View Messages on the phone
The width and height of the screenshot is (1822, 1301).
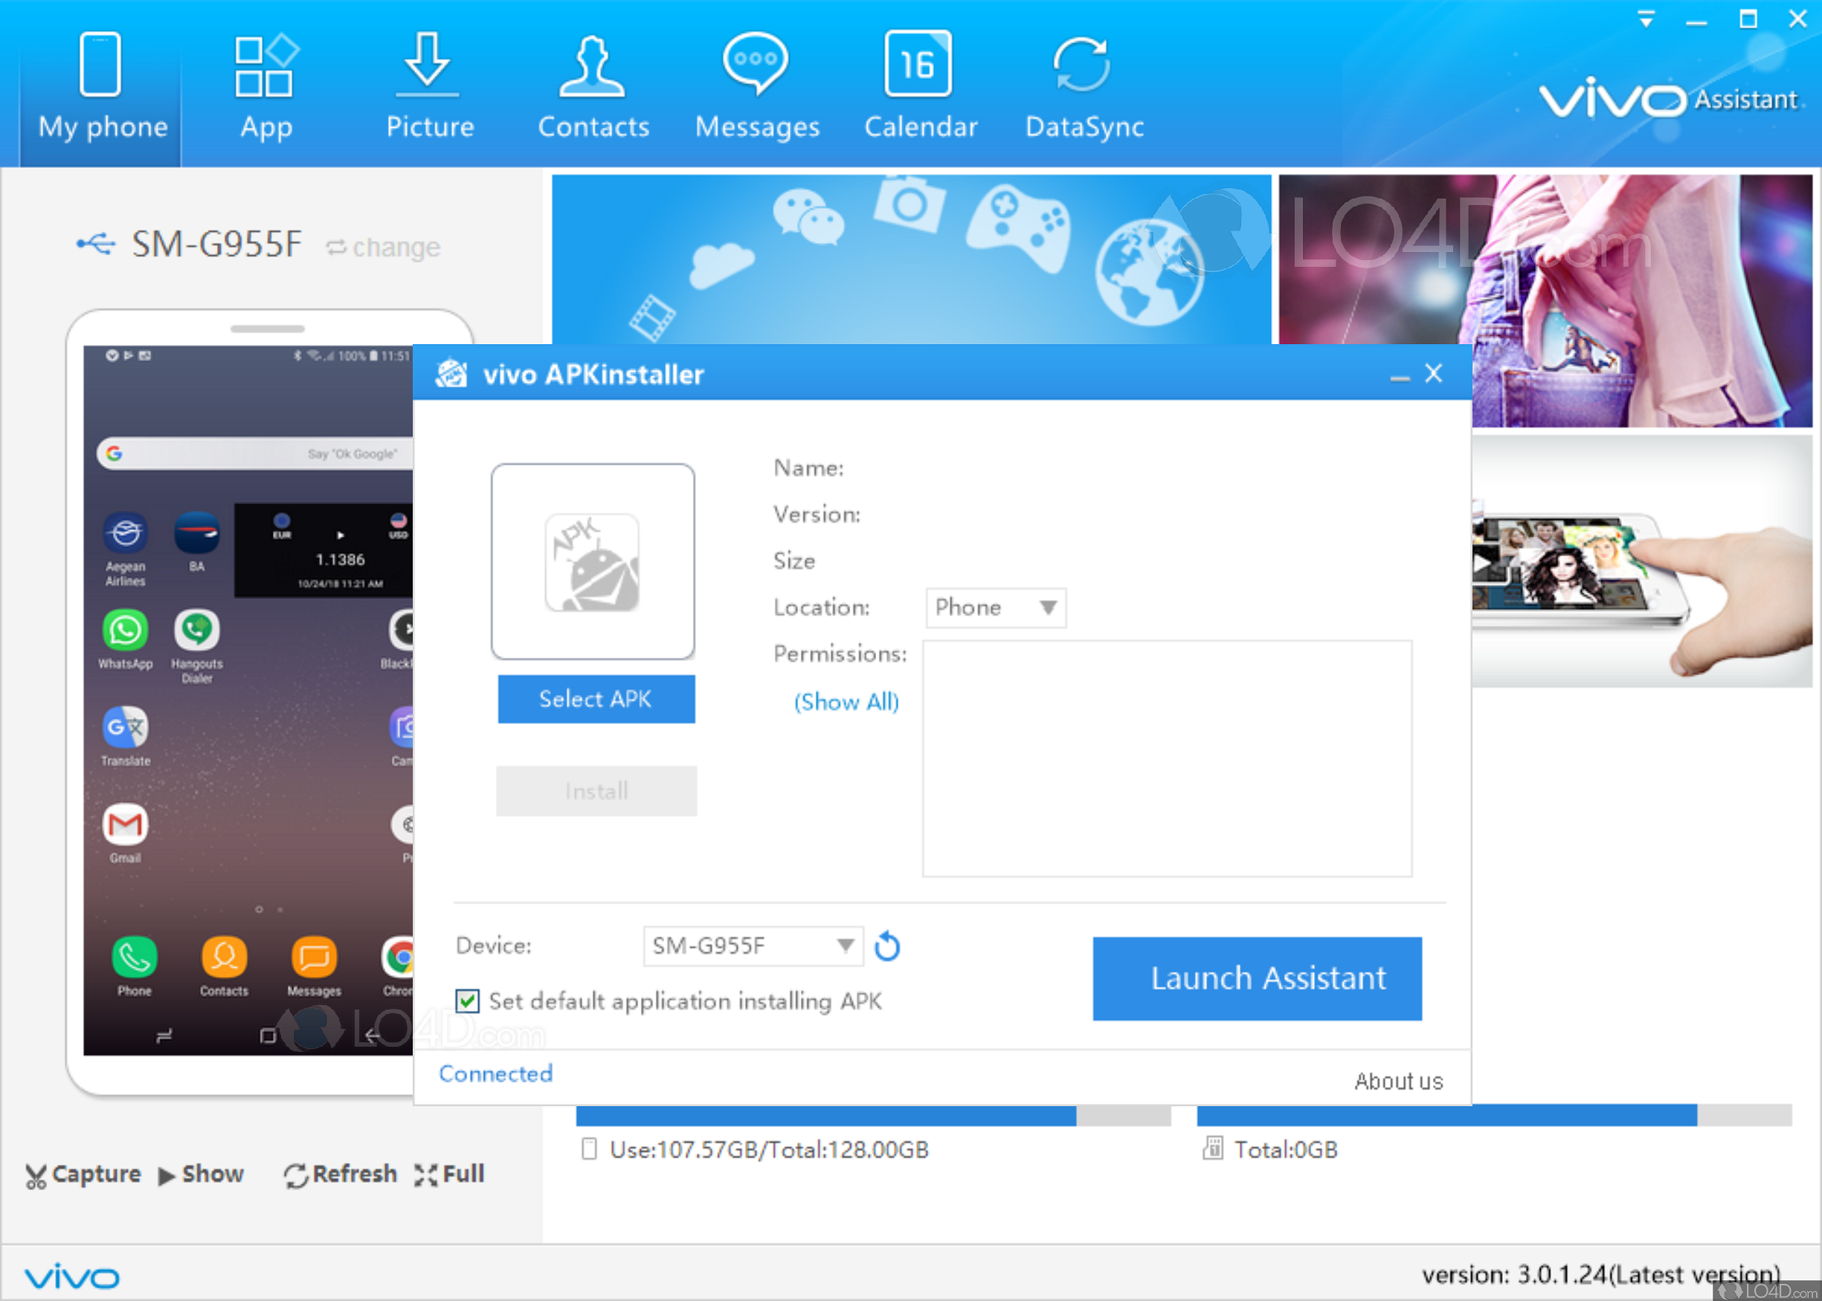[x=756, y=84]
